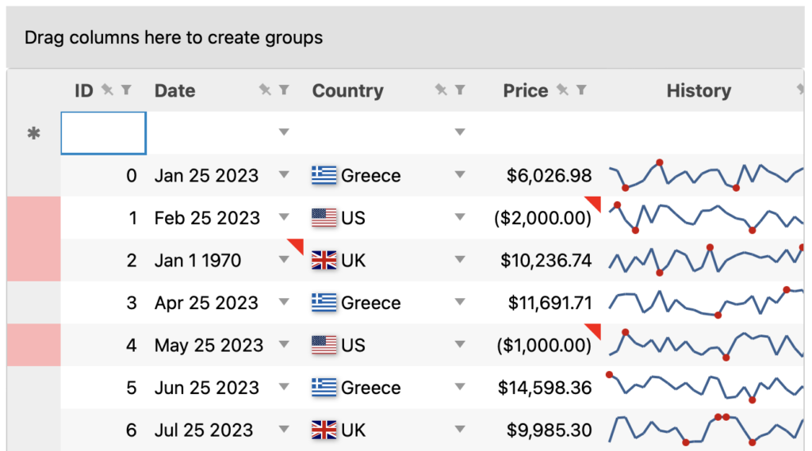812x451 pixels.
Task: Sort by the Country column header
Action: click(x=347, y=91)
